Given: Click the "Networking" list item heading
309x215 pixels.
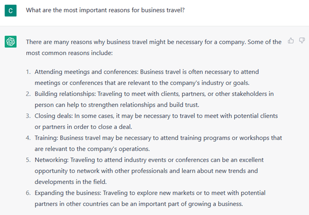Looking at the screenshot, I should point(51,160).
